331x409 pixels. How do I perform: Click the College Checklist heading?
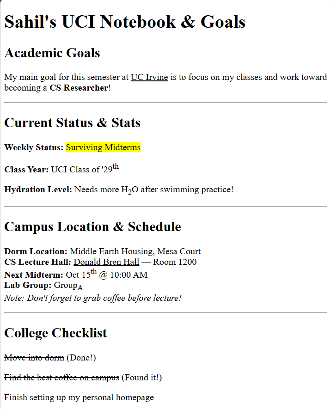click(x=55, y=333)
